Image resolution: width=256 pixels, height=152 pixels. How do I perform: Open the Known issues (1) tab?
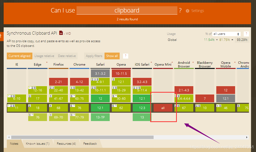pyautogui.click(x=38, y=143)
